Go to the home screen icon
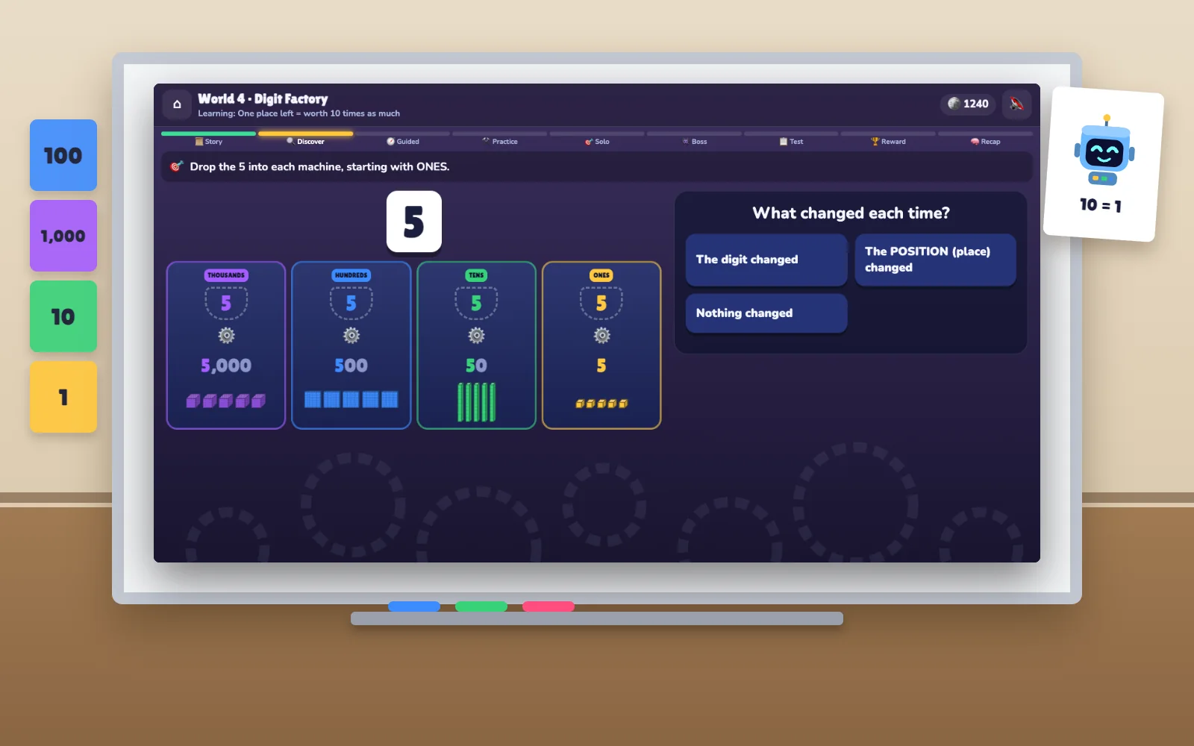The height and width of the screenshot is (746, 1194). (x=177, y=104)
